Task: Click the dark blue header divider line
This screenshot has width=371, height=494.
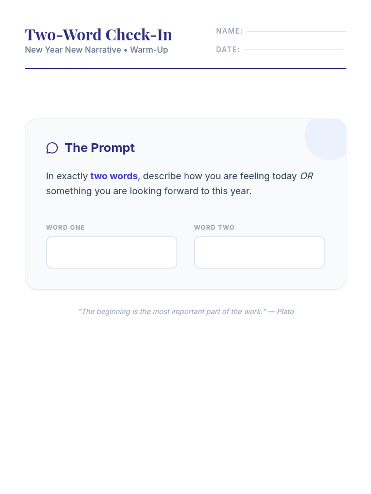Action: point(185,69)
